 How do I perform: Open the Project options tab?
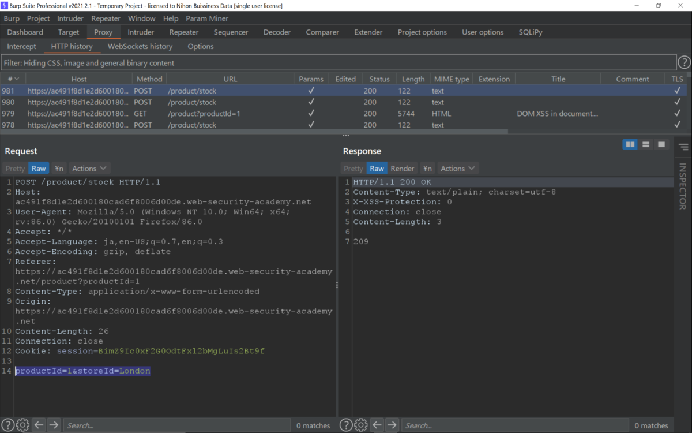[422, 32]
